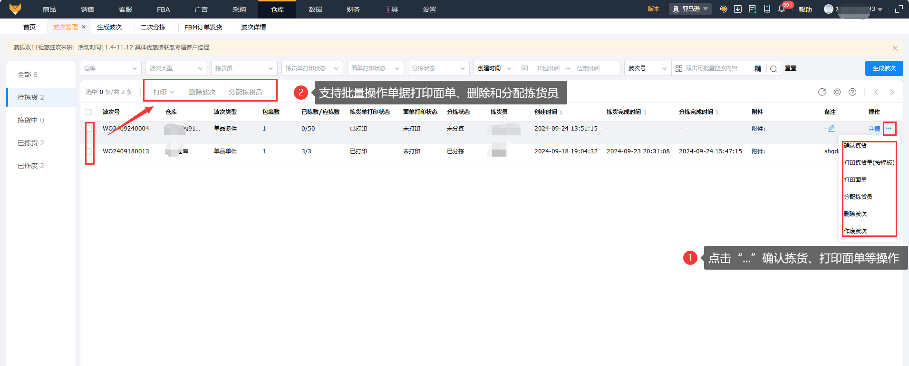This screenshot has height=366, width=909.
Task: Tick the select-all checkbox in table header
Action: [89, 112]
